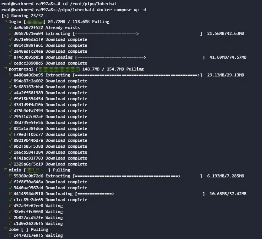Click the checkmark next to cedcc38988d5
Image resolution: width=262 pixels, height=239 pixels.
point(10,63)
